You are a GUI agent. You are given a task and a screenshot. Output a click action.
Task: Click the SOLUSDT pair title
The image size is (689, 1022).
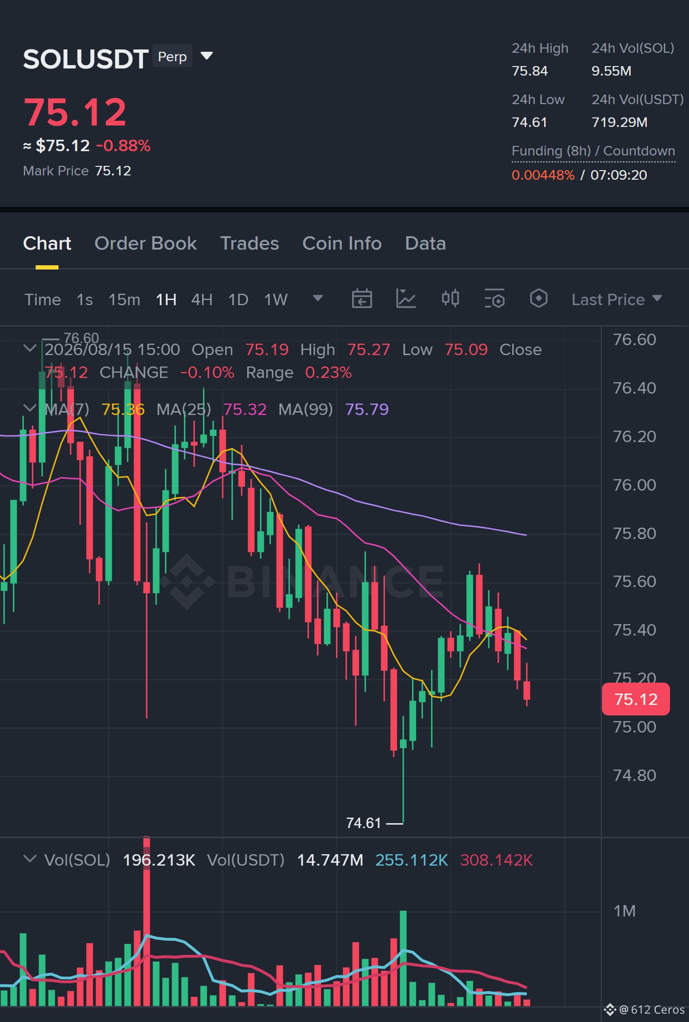pos(86,59)
